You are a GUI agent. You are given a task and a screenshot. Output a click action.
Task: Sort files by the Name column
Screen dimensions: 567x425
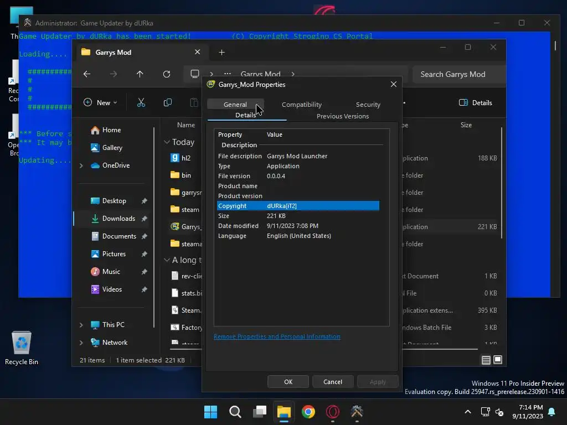[186, 125]
